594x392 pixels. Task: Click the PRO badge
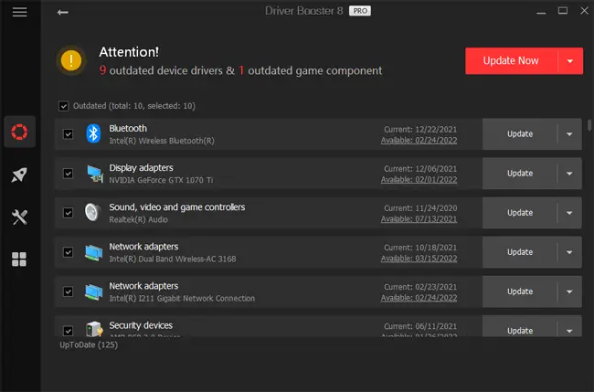click(360, 11)
